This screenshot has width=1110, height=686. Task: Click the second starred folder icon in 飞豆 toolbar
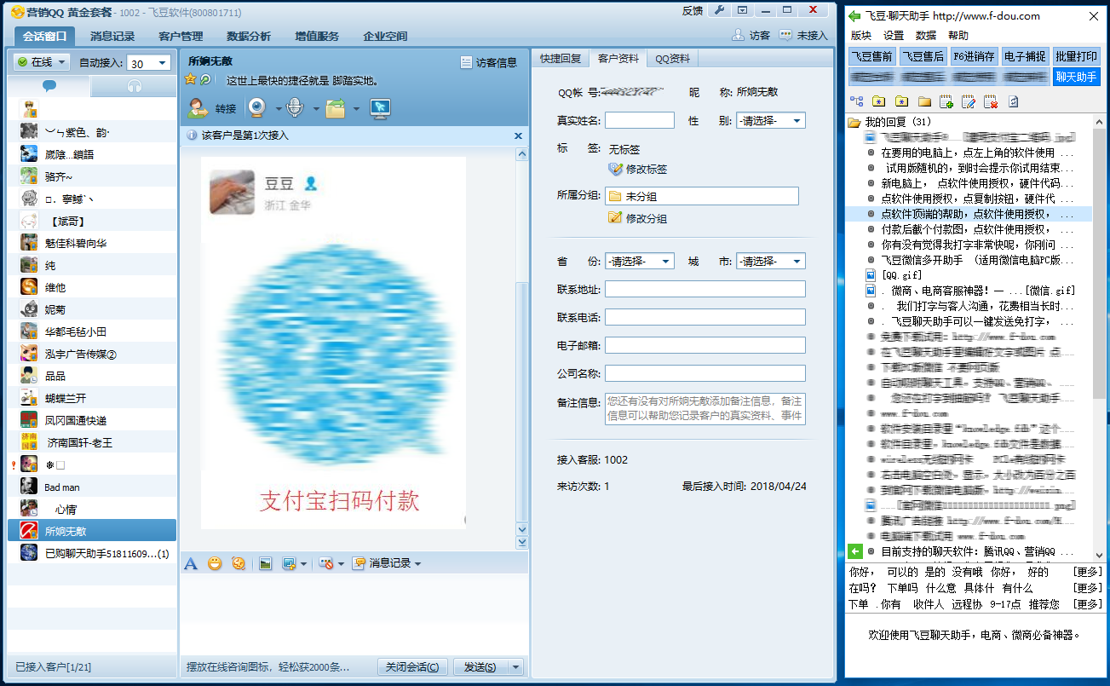(x=901, y=102)
